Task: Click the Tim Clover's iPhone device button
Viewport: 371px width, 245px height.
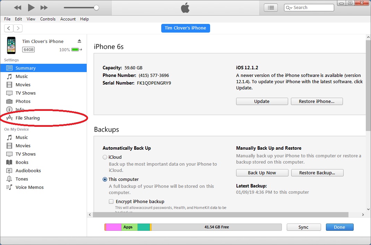Action: 185,28
